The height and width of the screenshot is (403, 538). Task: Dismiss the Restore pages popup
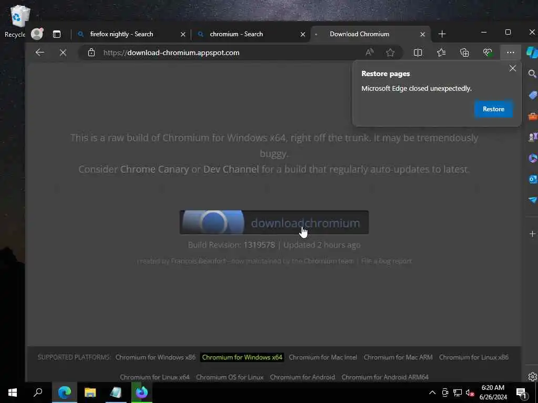513,68
